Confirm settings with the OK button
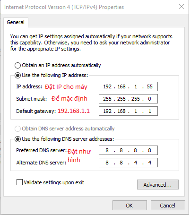Image resolution: width=190 pixels, height=215 pixels. (130, 206)
